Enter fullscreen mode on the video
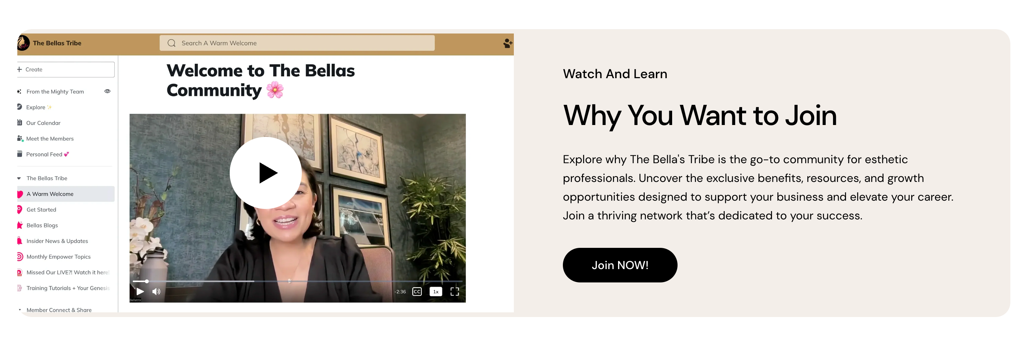1032x348 pixels. pos(454,291)
